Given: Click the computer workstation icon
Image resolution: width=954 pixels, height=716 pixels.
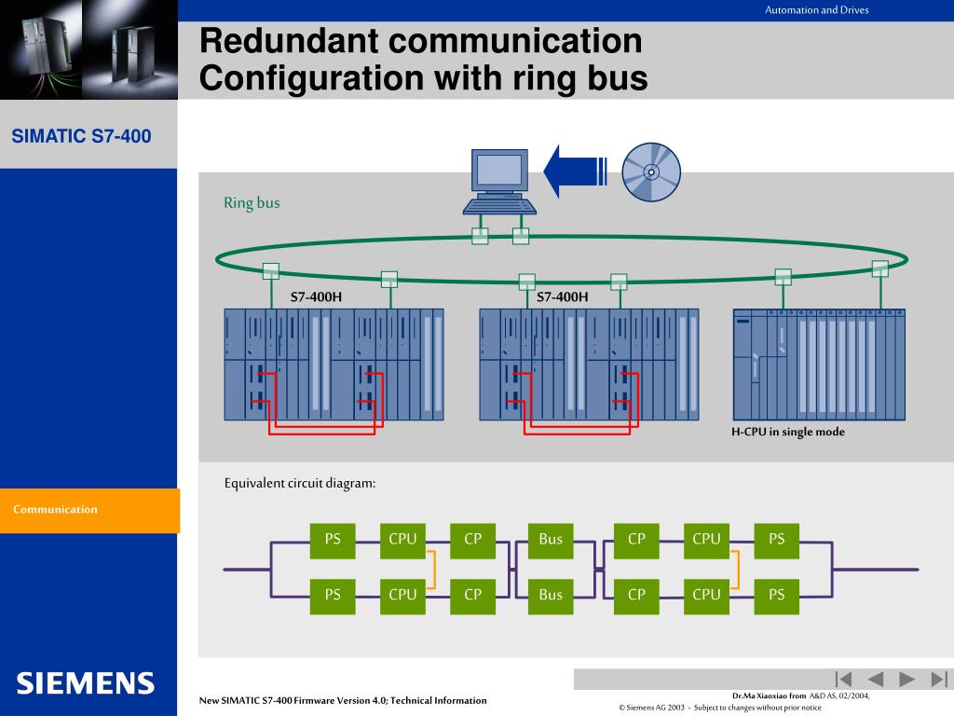Looking at the screenshot, I should [499, 182].
